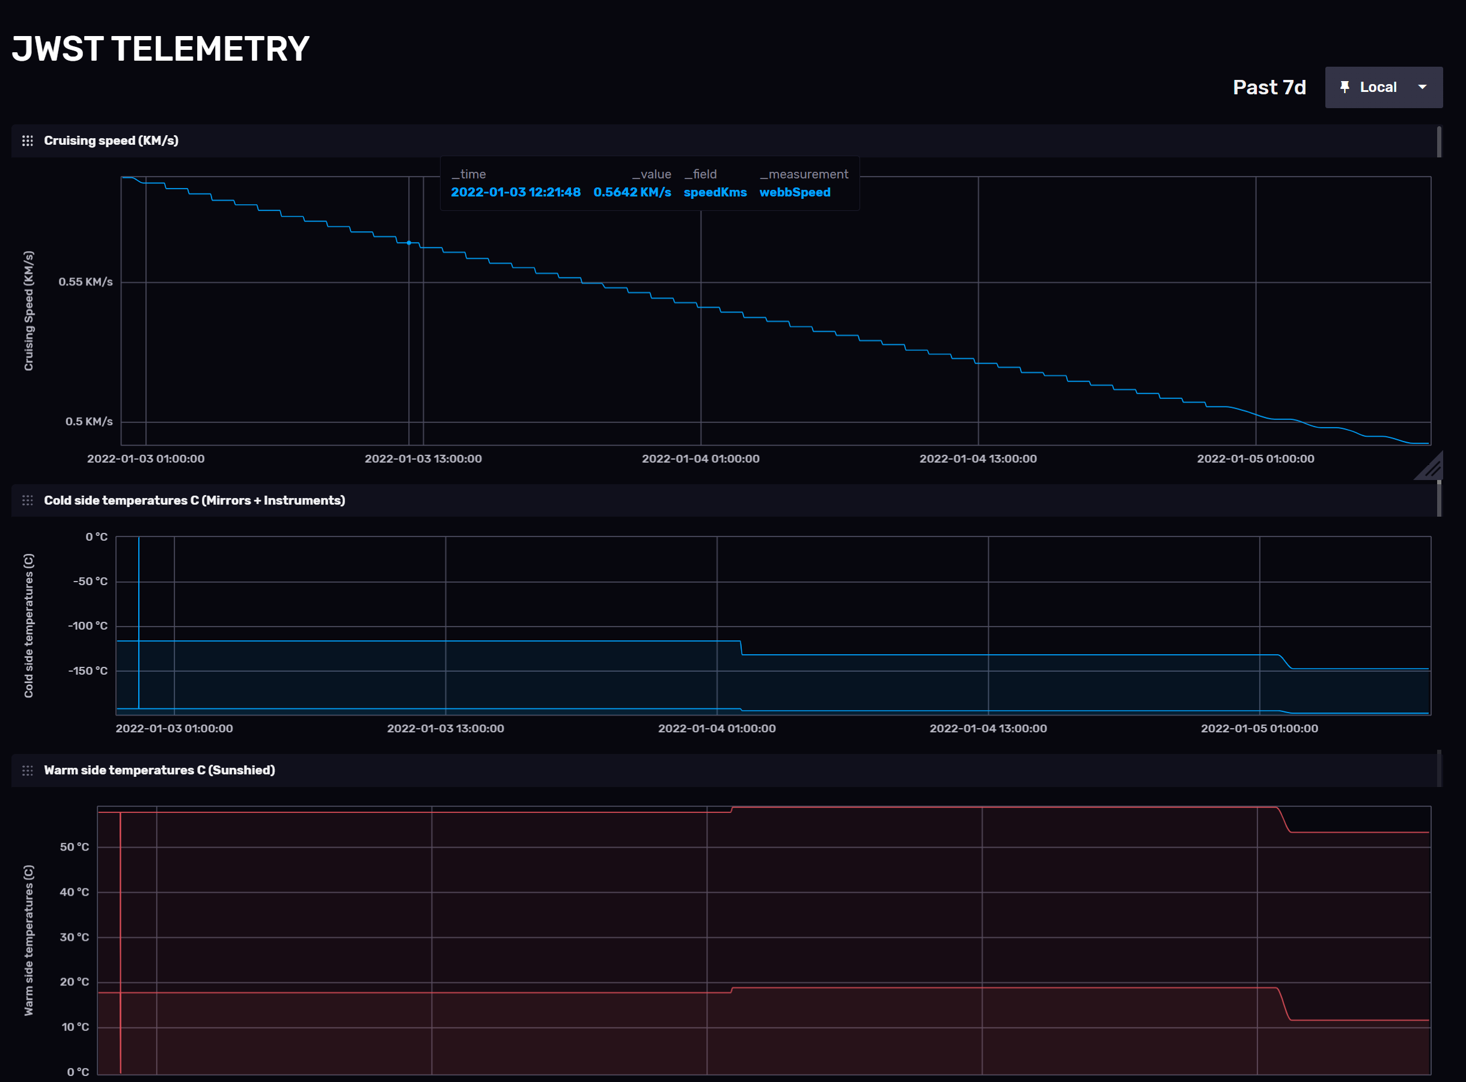Click the Cruising speed header right-edge scrollbar
Screen dimensions: 1466x1082
(1438, 141)
